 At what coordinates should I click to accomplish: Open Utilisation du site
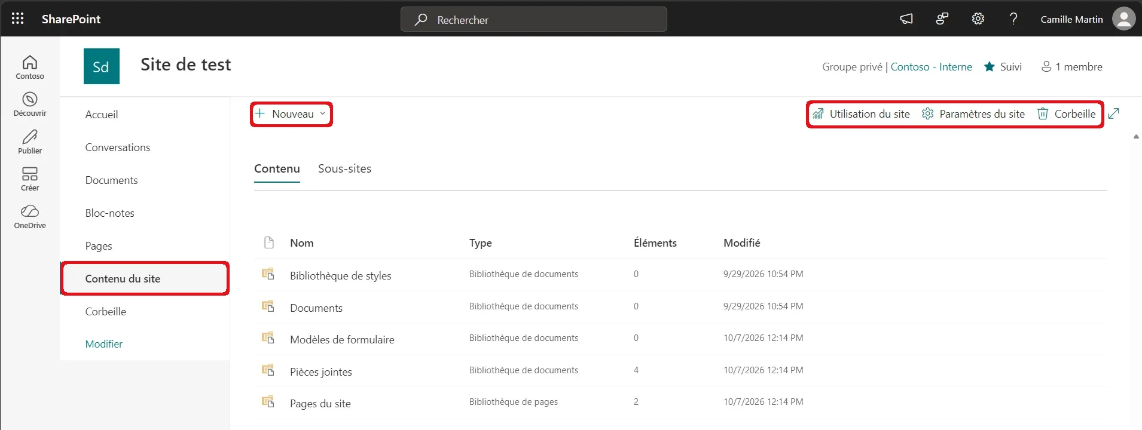pyautogui.click(x=861, y=114)
